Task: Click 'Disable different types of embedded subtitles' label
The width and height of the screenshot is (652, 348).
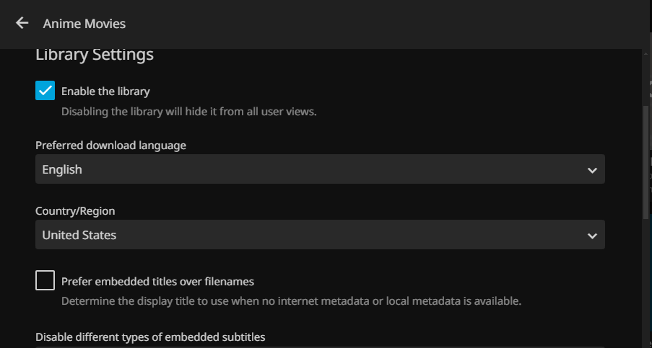Action: pos(150,337)
